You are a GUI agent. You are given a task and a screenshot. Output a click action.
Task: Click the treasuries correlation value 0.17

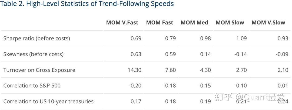pos(136,102)
